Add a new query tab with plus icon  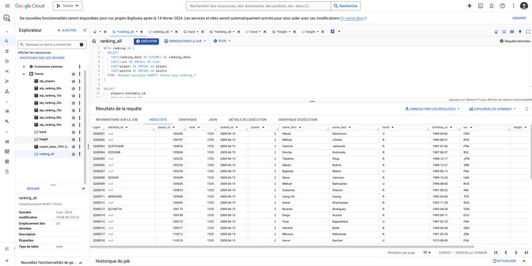pyautogui.click(x=332, y=31)
